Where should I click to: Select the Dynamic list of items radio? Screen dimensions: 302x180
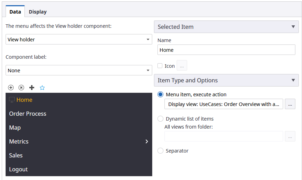161,119
